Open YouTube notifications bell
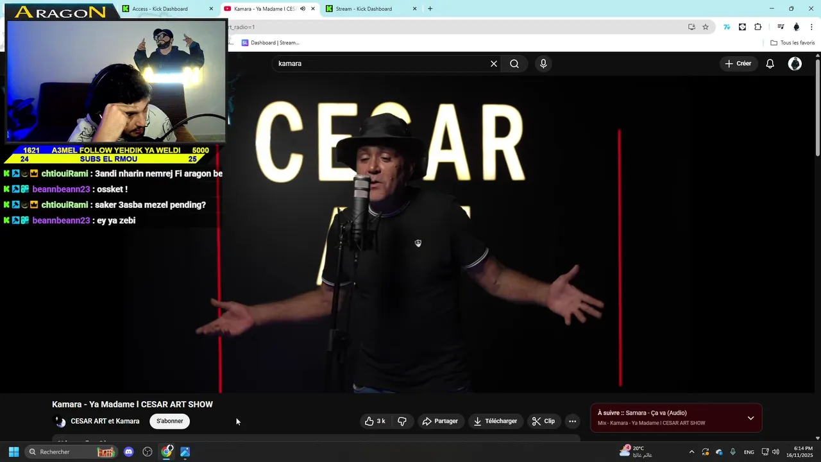This screenshot has height=462, width=821. coord(770,64)
